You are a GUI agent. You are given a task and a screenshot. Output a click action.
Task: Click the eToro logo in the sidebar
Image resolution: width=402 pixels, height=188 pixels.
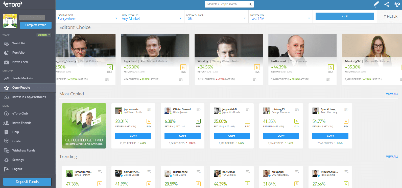(13, 4)
